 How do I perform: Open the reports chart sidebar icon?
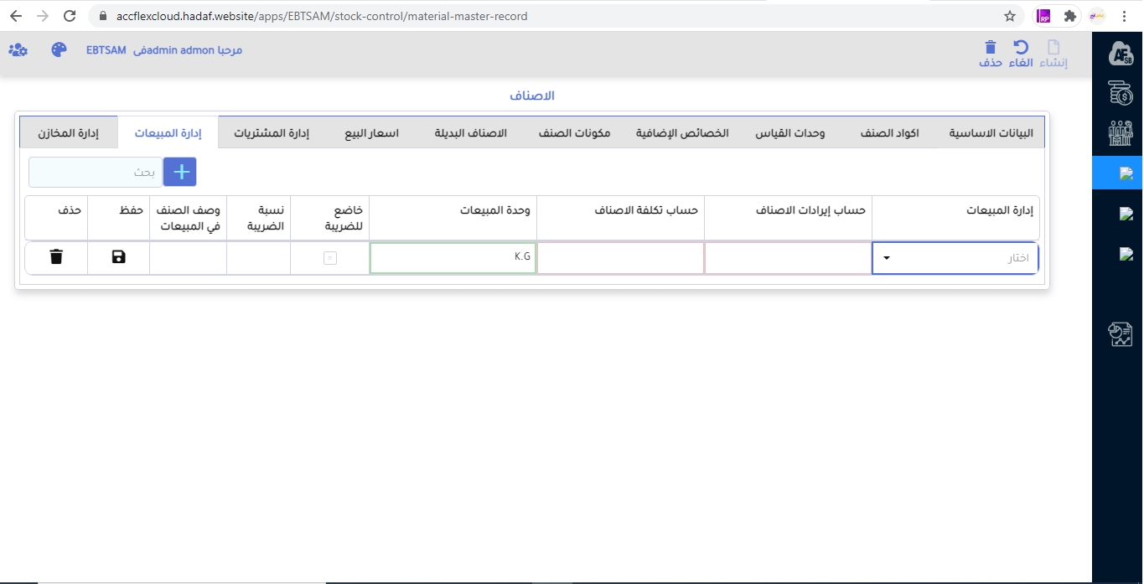coord(1120,334)
